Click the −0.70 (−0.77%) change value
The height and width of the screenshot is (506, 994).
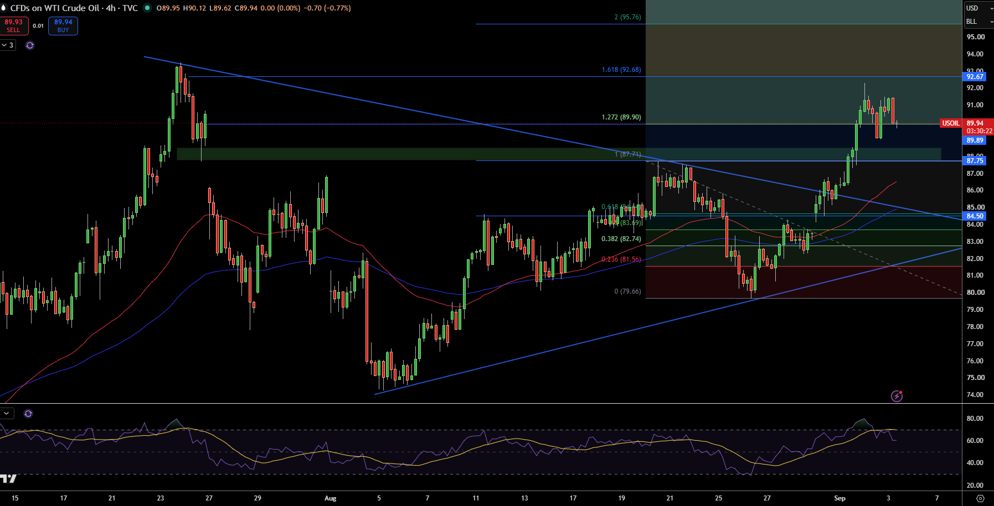coord(327,8)
